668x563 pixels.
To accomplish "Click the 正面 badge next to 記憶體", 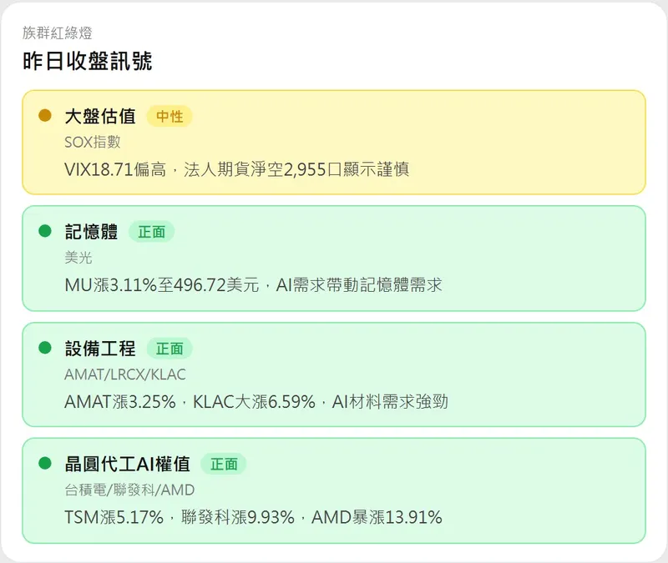I will (152, 232).
